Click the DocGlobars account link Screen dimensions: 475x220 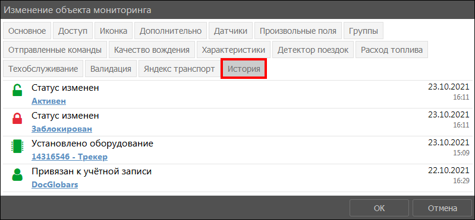(x=55, y=185)
